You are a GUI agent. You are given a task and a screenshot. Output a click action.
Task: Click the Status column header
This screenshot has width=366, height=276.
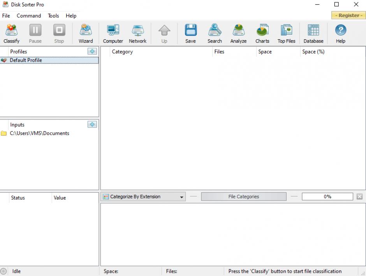[x=30, y=198]
